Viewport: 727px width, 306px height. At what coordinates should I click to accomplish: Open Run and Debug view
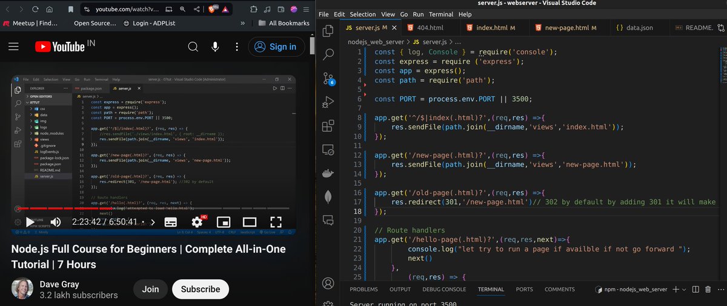point(328,102)
